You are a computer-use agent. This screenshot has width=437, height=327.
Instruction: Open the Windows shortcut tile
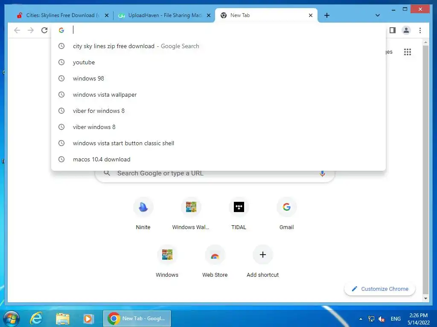[167, 261]
